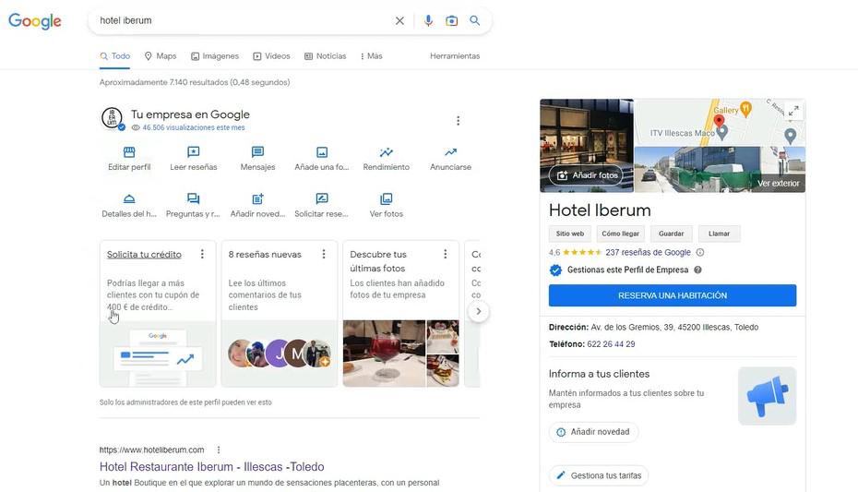Viewport: 858px width, 492px height.
Task: Click the Llamar button
Action: click(719, 234)
